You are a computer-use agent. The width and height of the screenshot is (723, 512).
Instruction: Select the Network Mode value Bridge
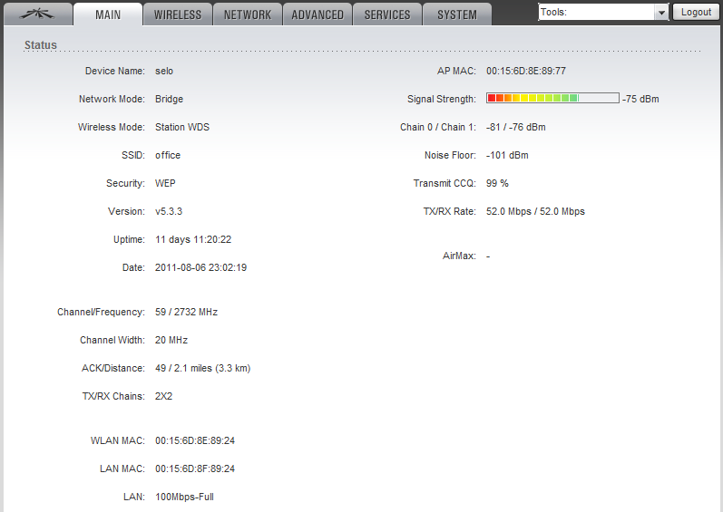[170, 99]
